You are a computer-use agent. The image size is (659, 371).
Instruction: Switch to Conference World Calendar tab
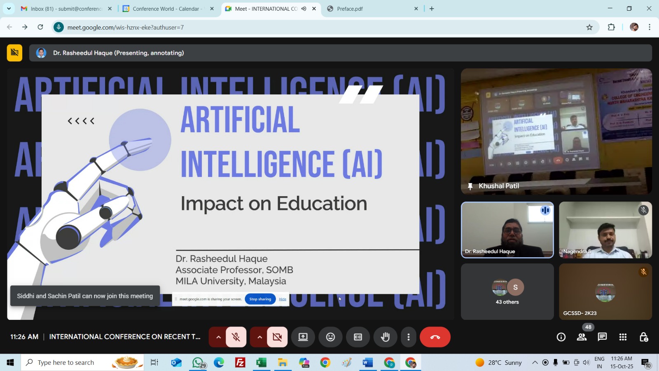pos(166,9)
